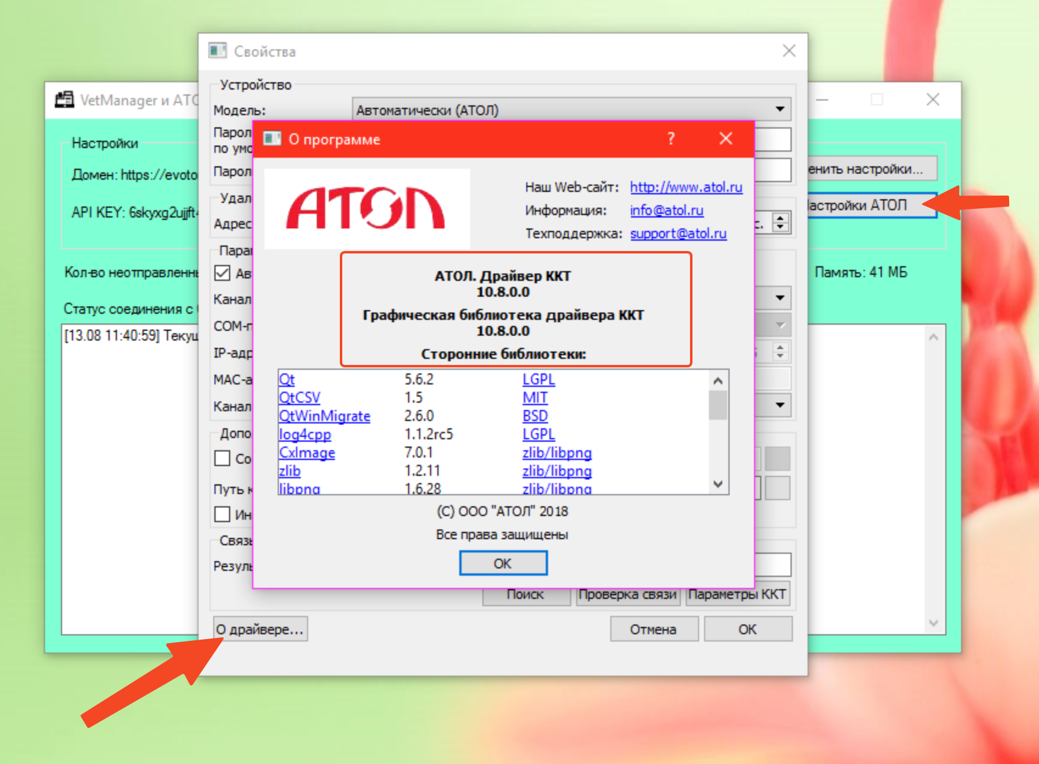Click the MIT license link
This screenshot has height=764, width=1039.
coord(535,398)
